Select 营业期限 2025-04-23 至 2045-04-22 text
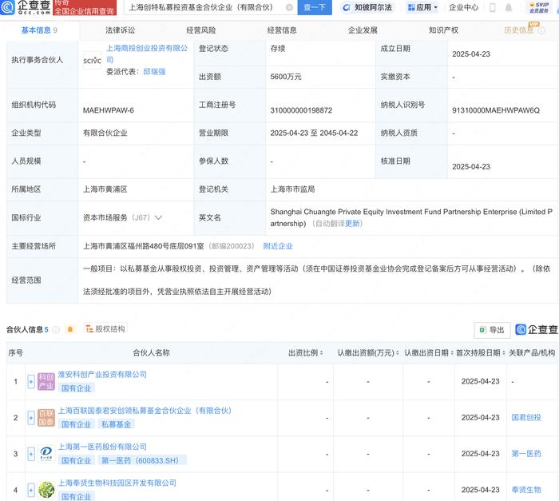The image size is (559, 501). coord(314,133)
